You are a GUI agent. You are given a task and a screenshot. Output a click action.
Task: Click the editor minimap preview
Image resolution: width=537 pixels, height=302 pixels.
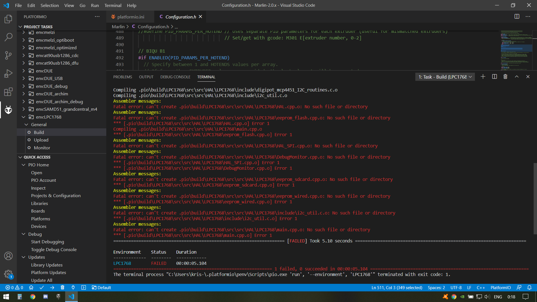click(516, 50)
